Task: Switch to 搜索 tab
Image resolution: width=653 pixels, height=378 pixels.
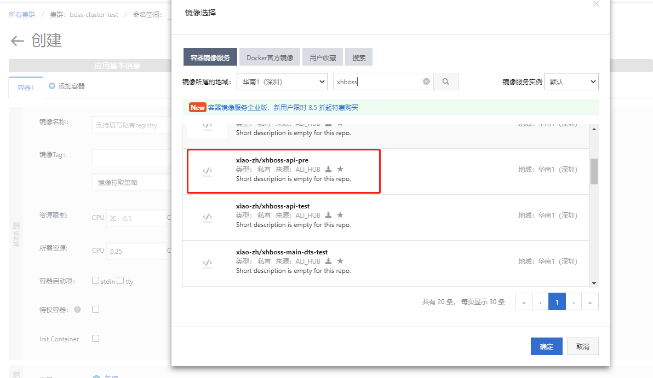Action: tap(359, 57)
